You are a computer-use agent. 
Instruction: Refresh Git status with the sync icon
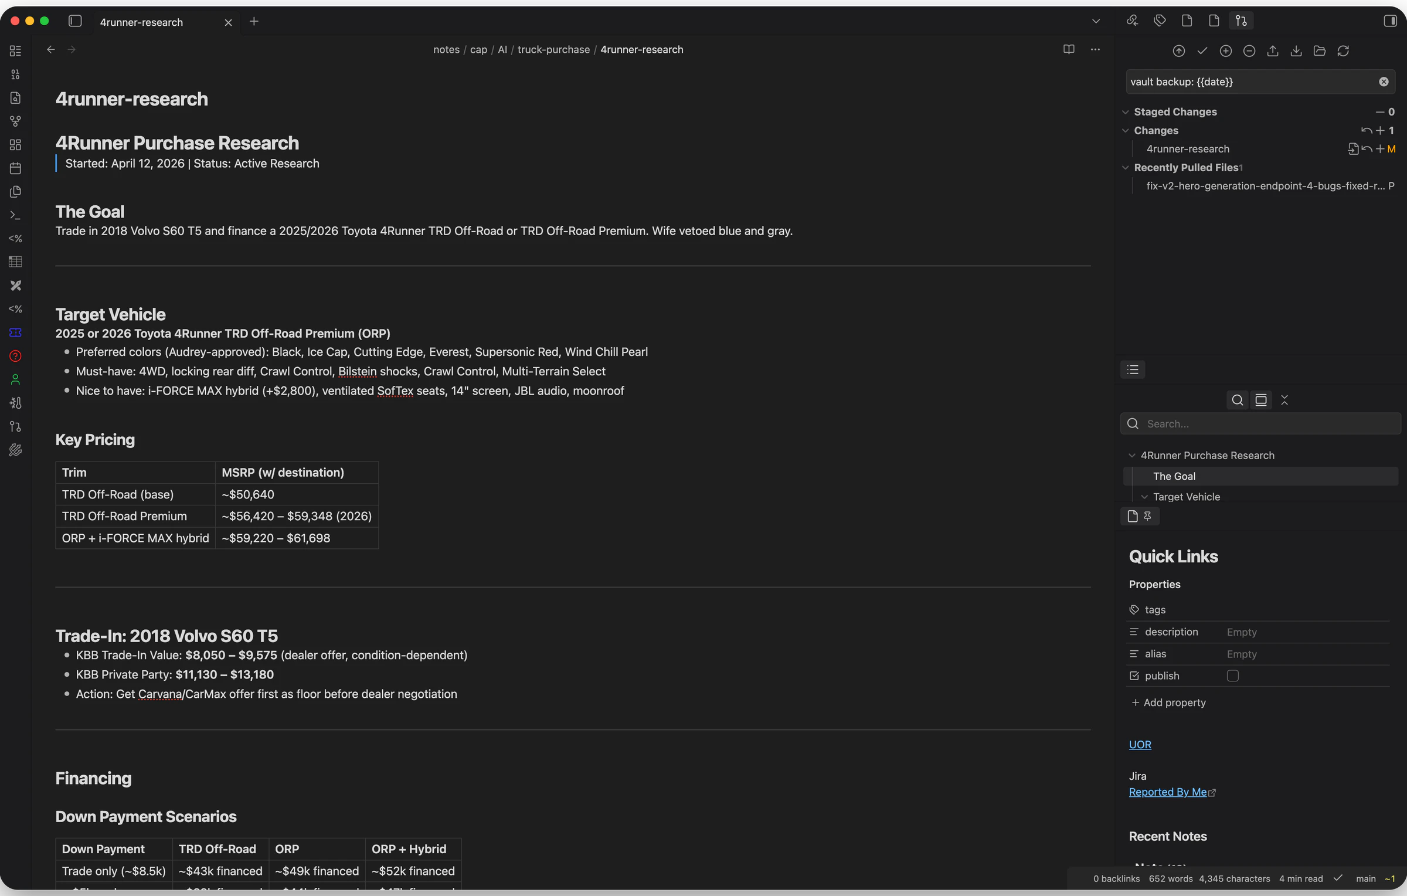[1344, 50]
